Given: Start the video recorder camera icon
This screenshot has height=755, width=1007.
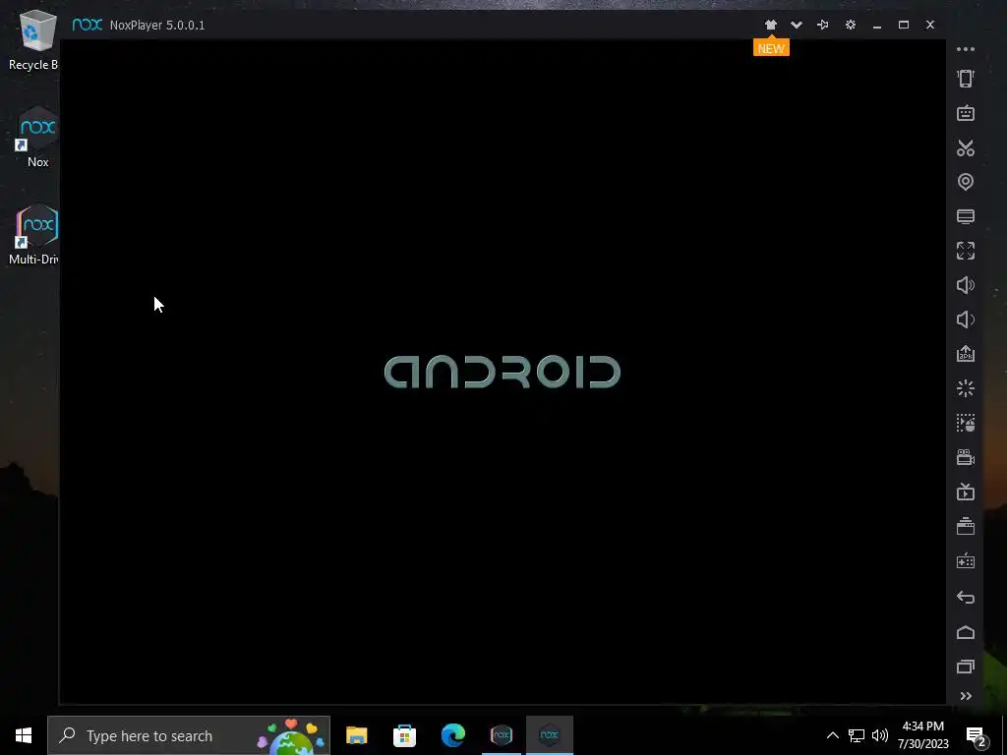Looking at the screenshot, I should coord(966,457).
